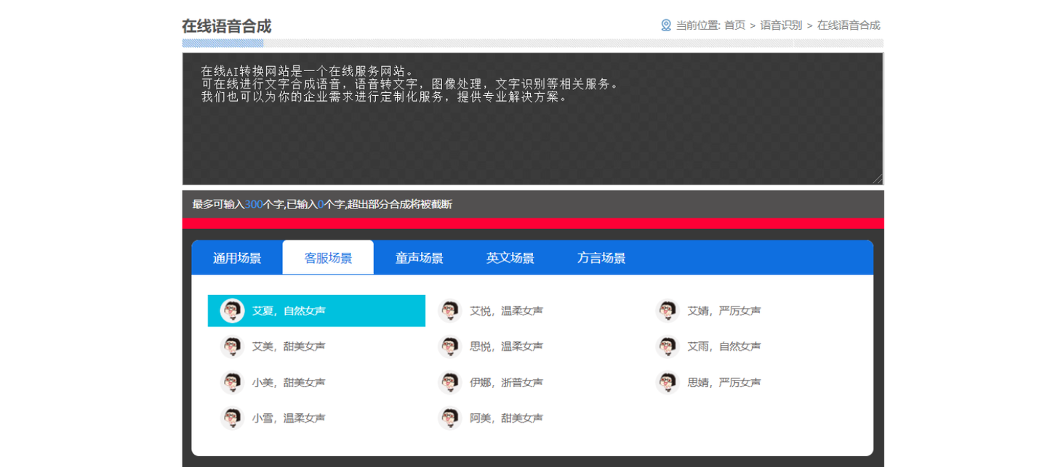Click the textarea resize handle corner
The width and height of the screenshot is (1047, 467).
coord(878,179)
